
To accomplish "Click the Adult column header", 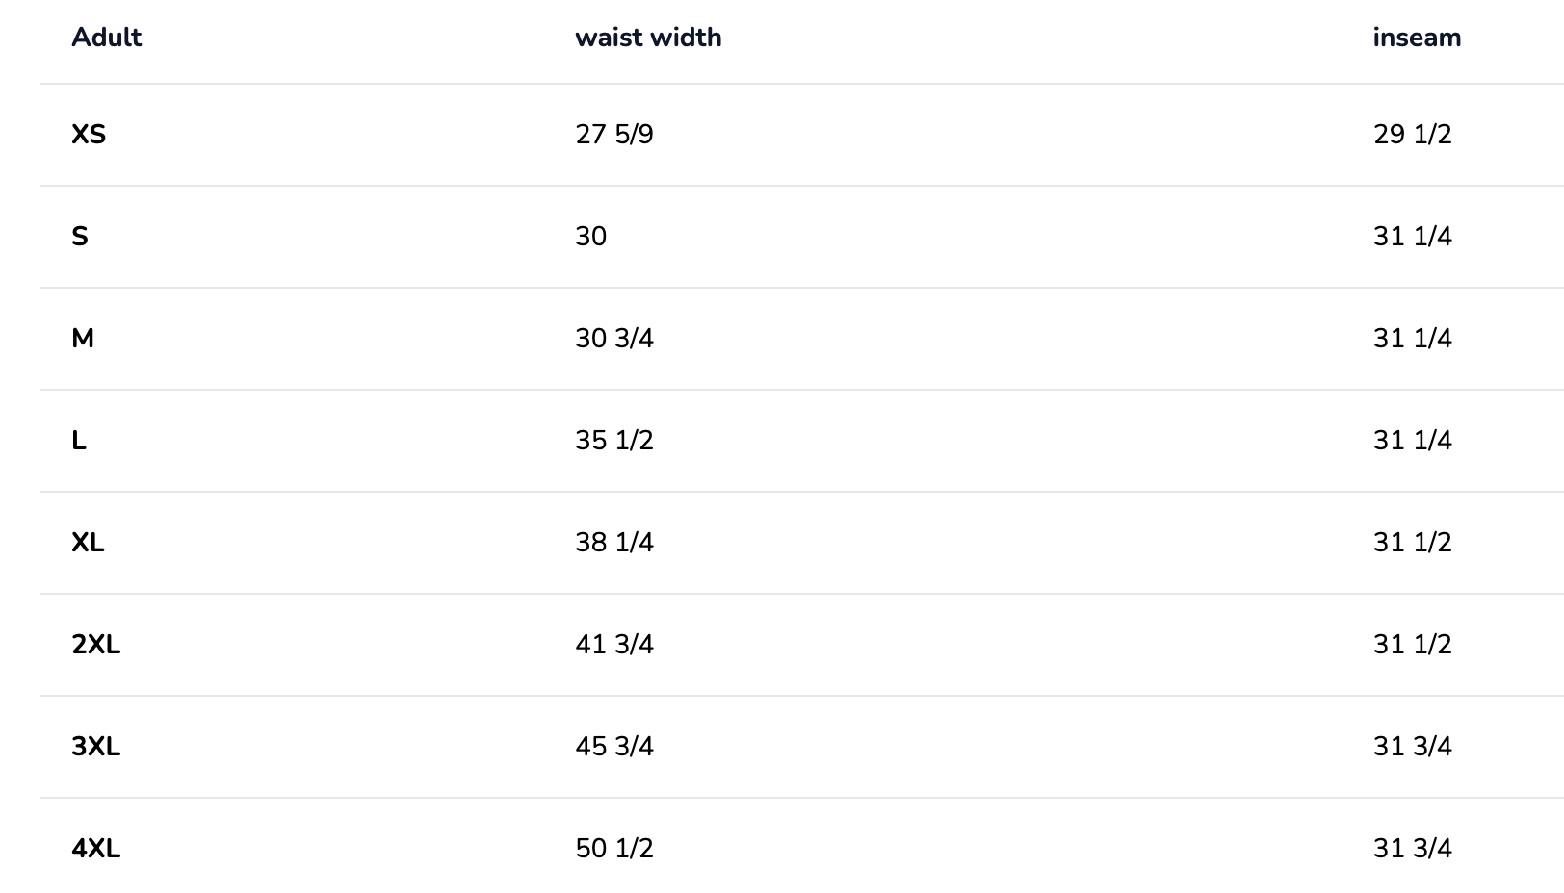I will click(106, 38).
